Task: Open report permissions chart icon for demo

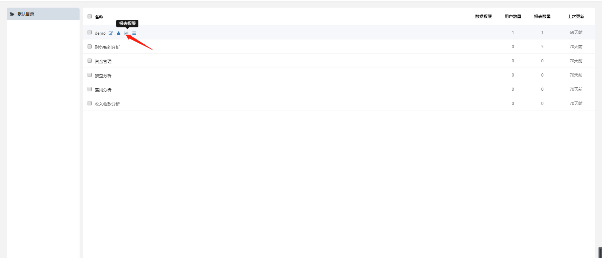Action: 126,33
